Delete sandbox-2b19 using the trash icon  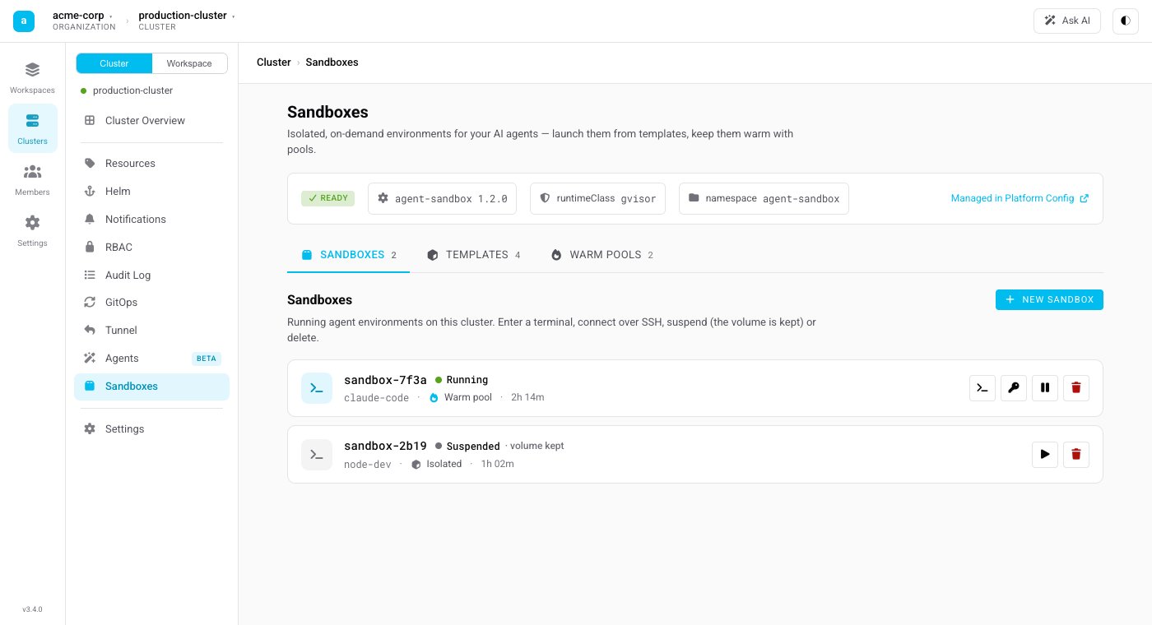coord(1076,454)
